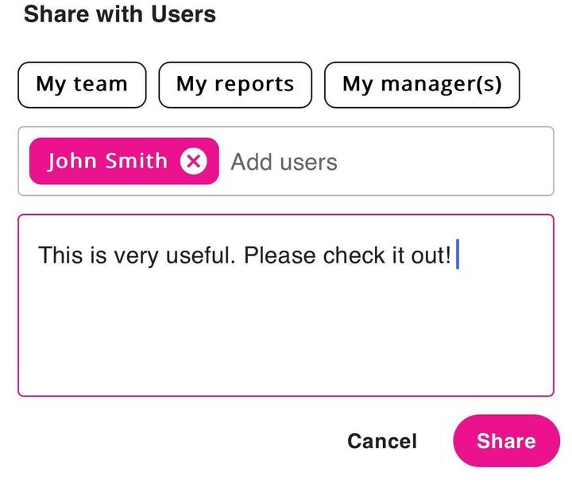Select the My reports group
The height and width of the screenshot is (495, 572).
(x=235, y=85)
